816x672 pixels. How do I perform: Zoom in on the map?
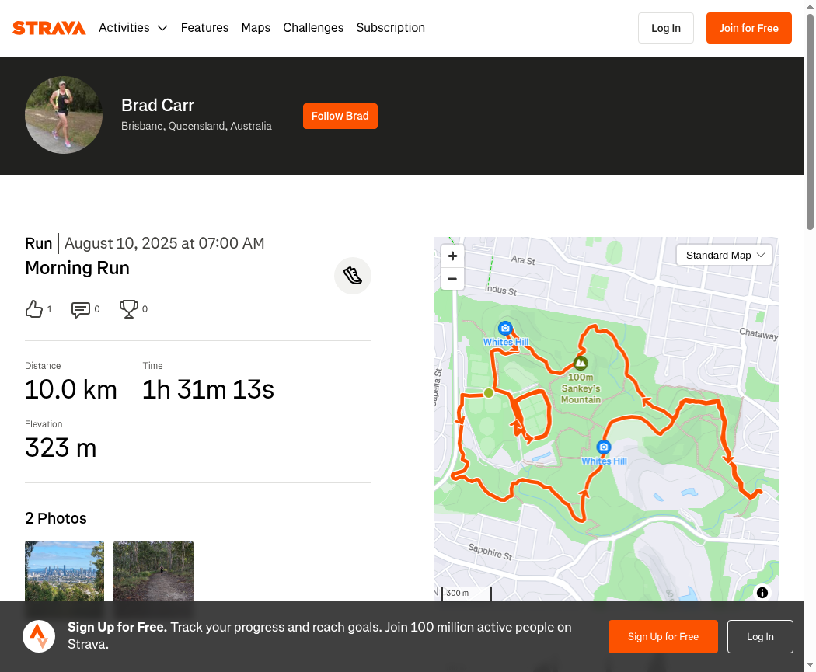pos(452,256)
